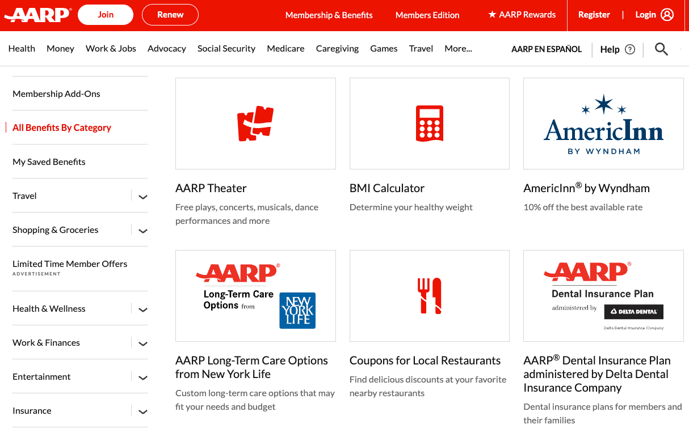Open the Money navigation menu item

pyautogui.click(x=60, y=49)
